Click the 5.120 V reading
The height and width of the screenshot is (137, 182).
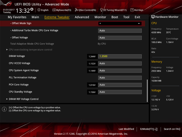170,100
